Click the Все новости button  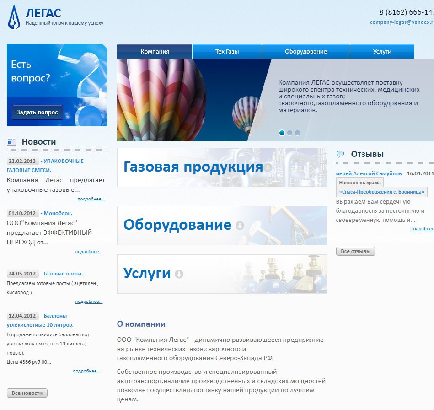[27, 393]
